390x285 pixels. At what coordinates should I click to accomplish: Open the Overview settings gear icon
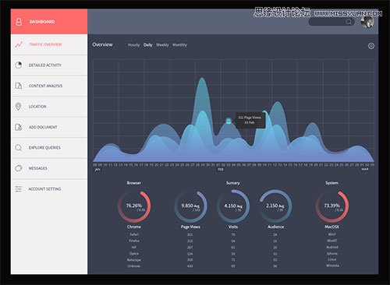coord(371,46)
